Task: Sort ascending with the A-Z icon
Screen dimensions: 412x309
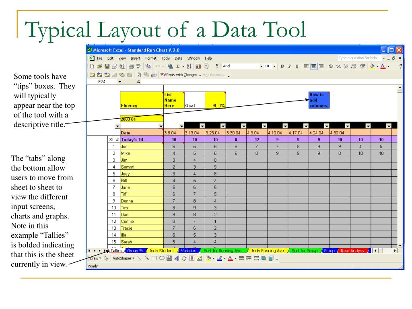Action: point(189,66)
